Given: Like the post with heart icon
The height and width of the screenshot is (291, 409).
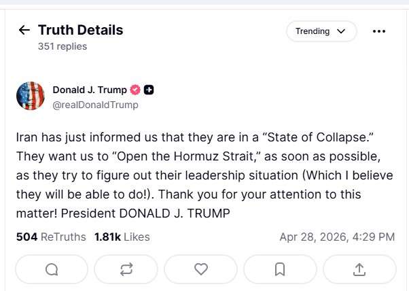Looking at the screenshot, I should point(200,269).
